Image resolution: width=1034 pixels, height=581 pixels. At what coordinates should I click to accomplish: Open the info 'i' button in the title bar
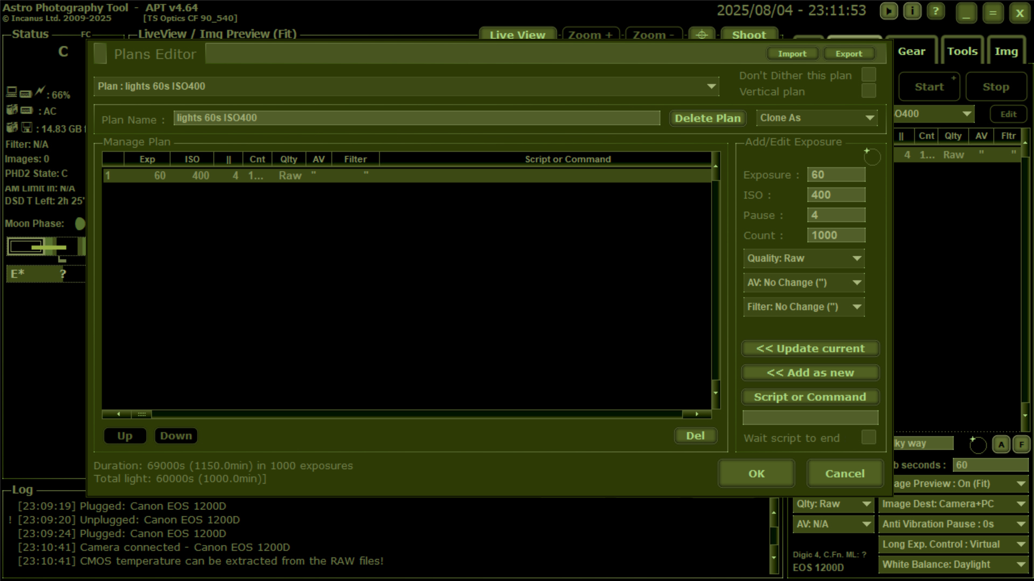(x=912, y=11)
